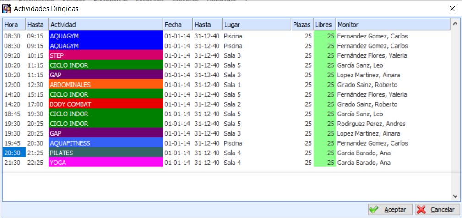Click the green checkmark Aceptar button
This screenshot has height=218, width=462.
pos(390,209)
